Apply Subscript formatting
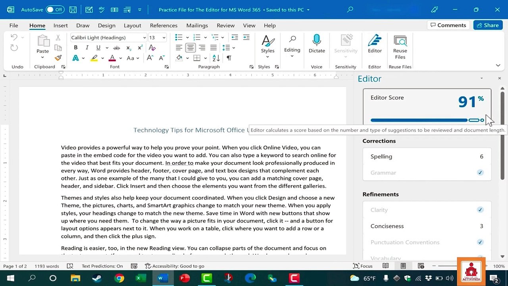The height and width of the screenshot is (286, 508). coord(129,48)
